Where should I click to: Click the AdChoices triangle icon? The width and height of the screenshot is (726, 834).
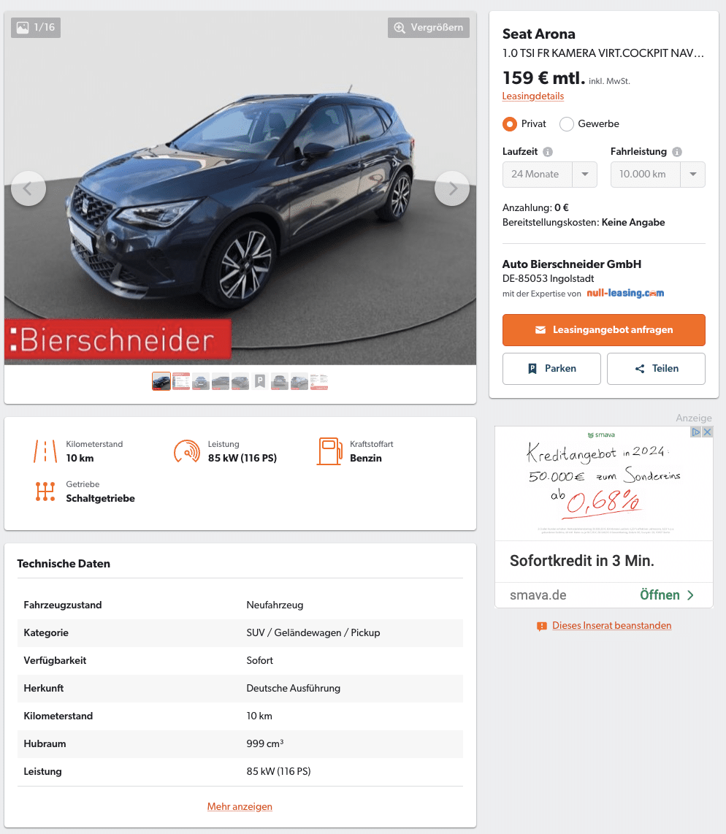click(x=695, y=432)
